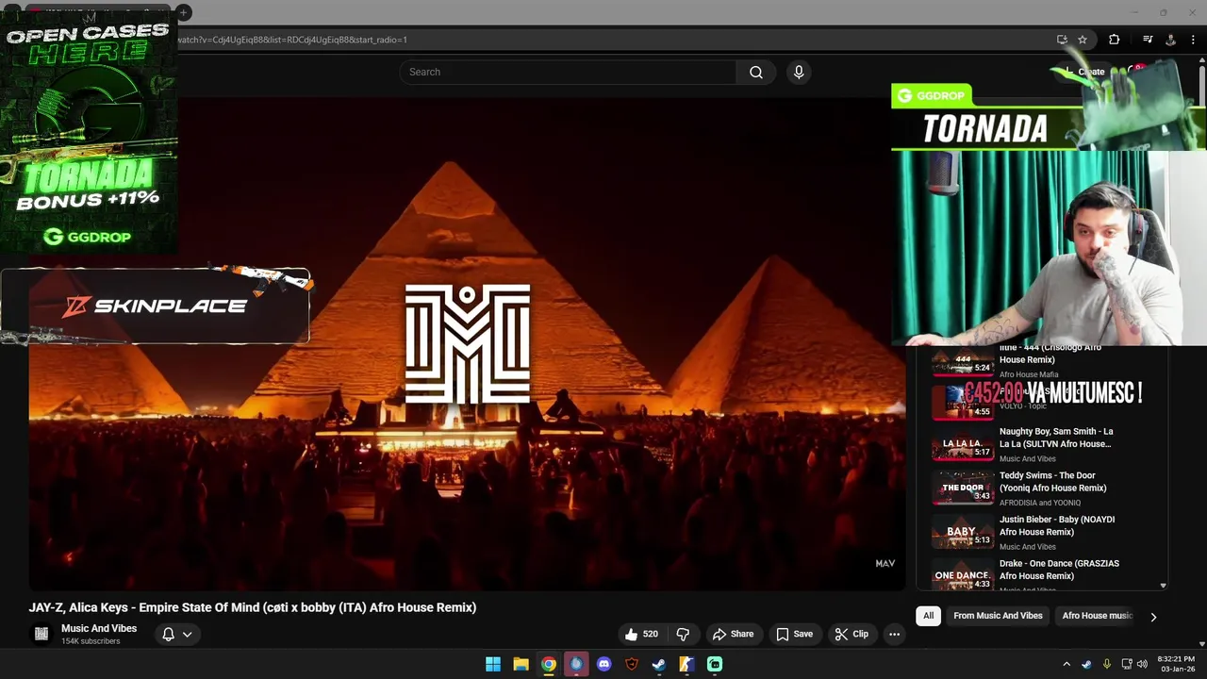Create a Clip of the video

(x=851, y=634)
